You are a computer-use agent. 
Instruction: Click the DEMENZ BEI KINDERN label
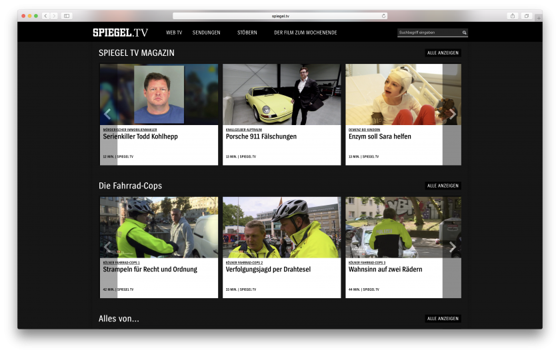[x=364, y=130]
